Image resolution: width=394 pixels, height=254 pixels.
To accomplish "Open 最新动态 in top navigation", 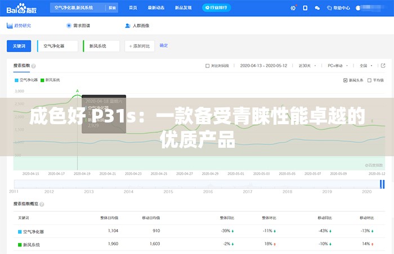I will [x=156, y=8].
